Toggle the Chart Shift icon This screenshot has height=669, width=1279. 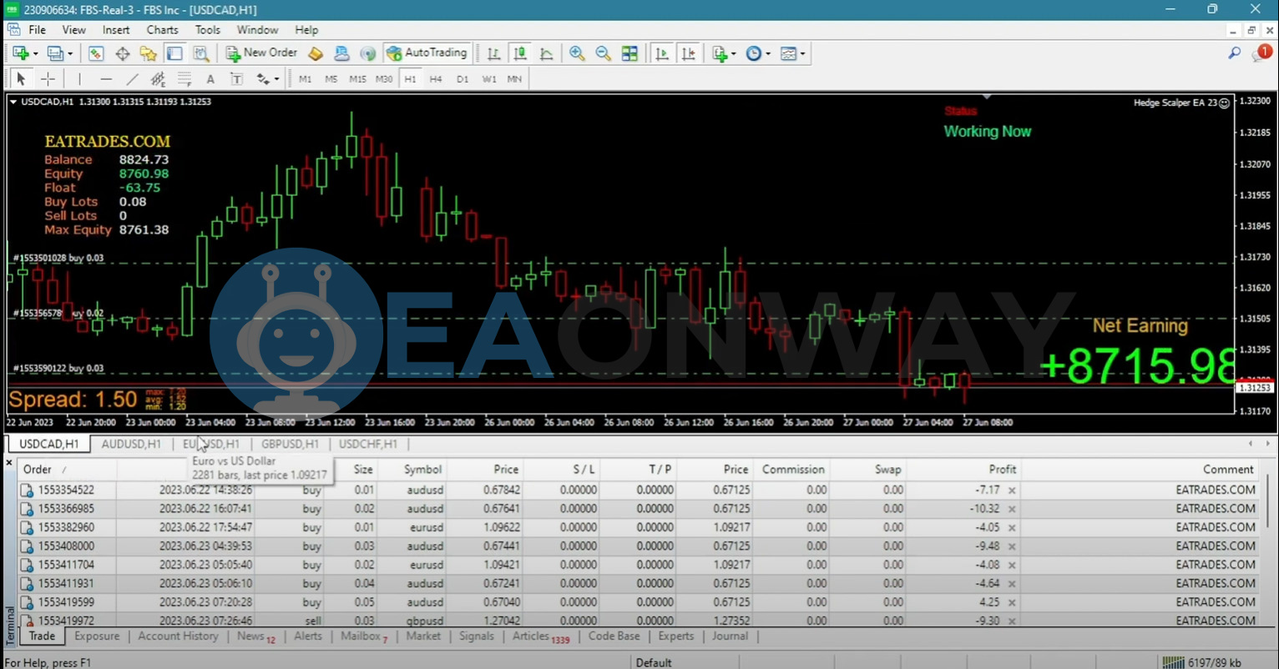point(688,53)
